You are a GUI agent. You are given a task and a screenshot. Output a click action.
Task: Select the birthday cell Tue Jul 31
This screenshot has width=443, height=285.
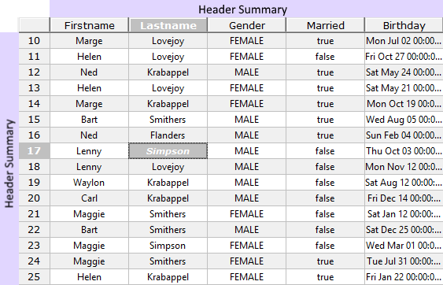(x=404, y=261)
